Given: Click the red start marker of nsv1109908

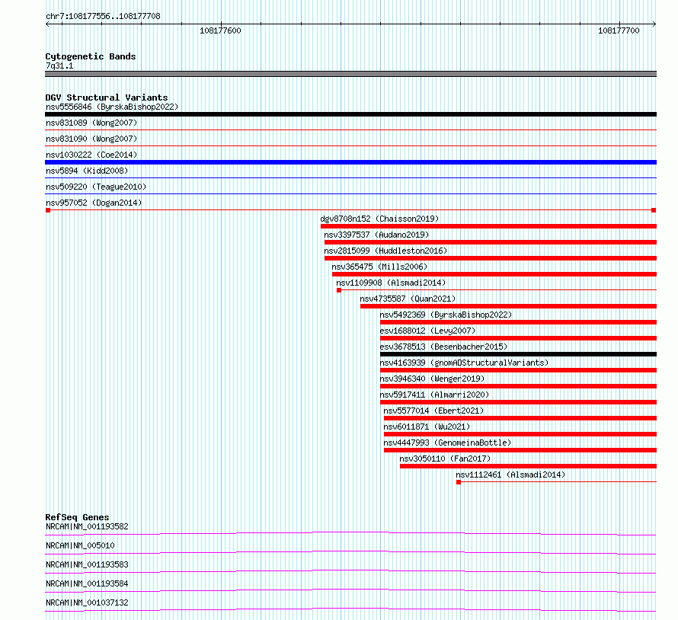Looking at the screenshot, I should point(339,290).
